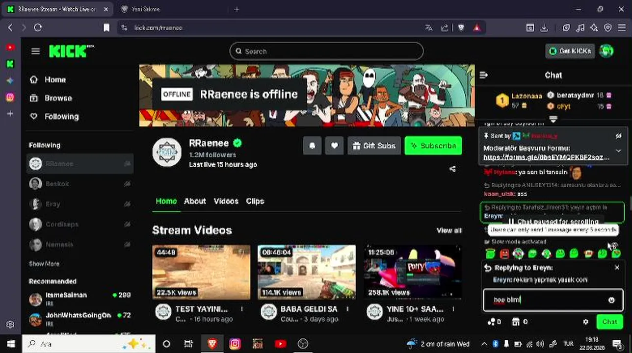
Task: Open Instagram in browser sidebar
Action: 10,97
